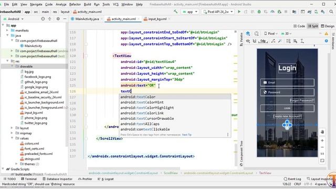Click the Make Project hammer icon
This screenshot has height=189, width=336.
176,12
